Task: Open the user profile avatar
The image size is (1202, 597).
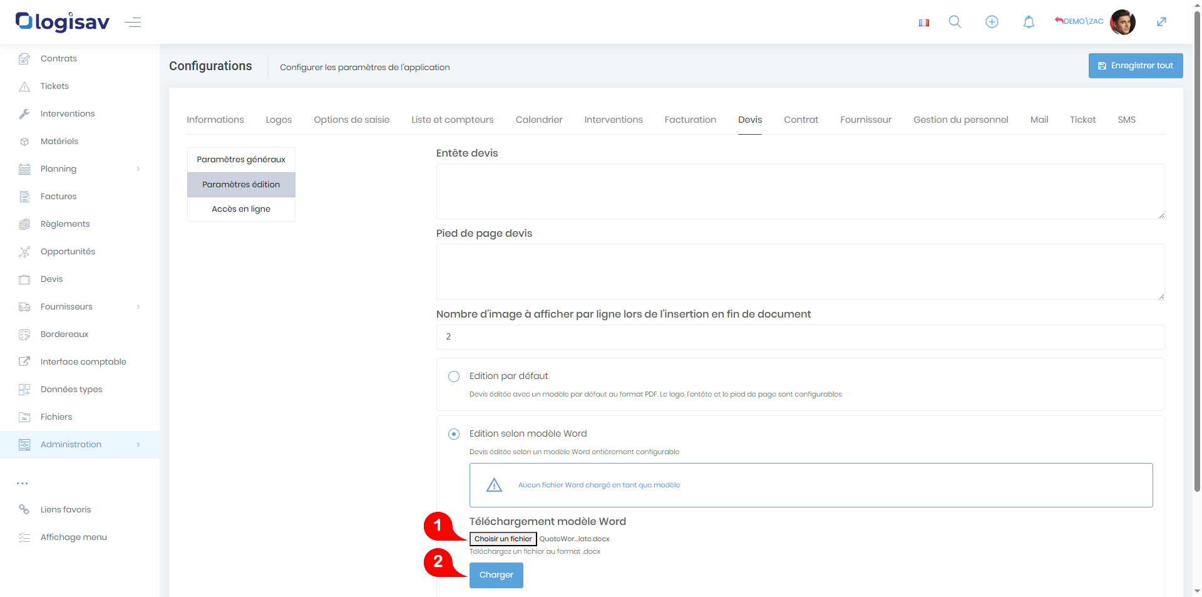Action: [1122, 22]
